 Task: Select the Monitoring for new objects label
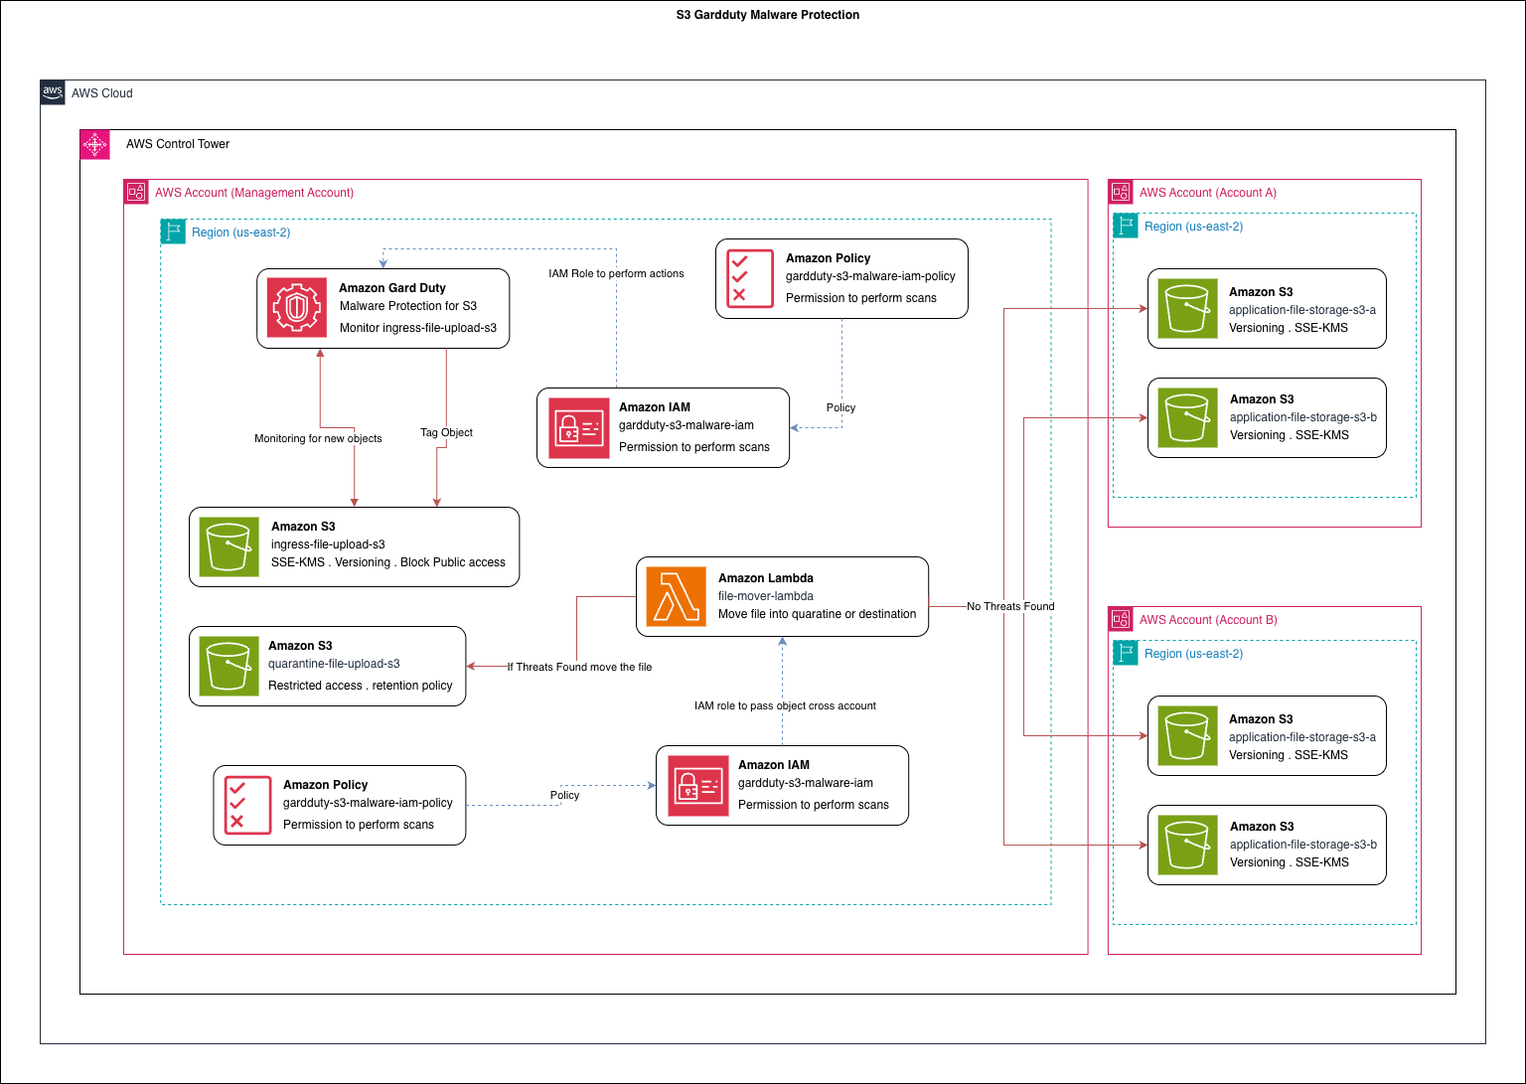[x=318, y=438]
